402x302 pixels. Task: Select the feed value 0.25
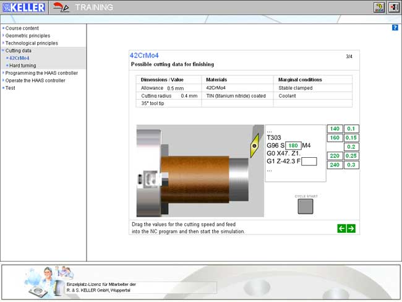[351, 156]
